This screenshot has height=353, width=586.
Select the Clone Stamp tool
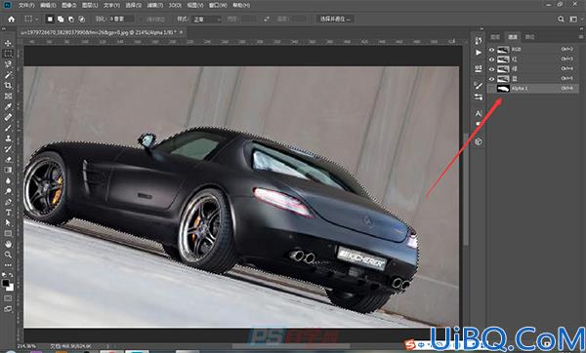pos(8,138)
